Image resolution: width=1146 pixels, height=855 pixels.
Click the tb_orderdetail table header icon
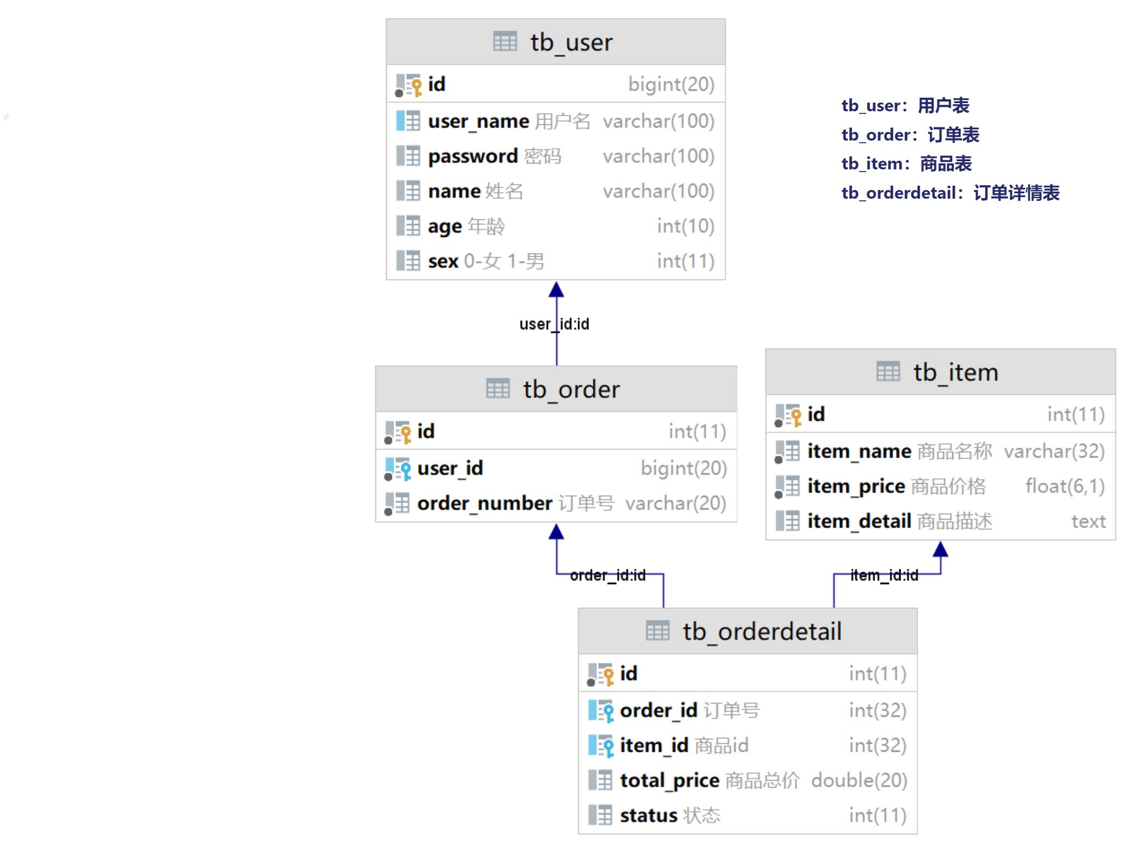(657, 631)
